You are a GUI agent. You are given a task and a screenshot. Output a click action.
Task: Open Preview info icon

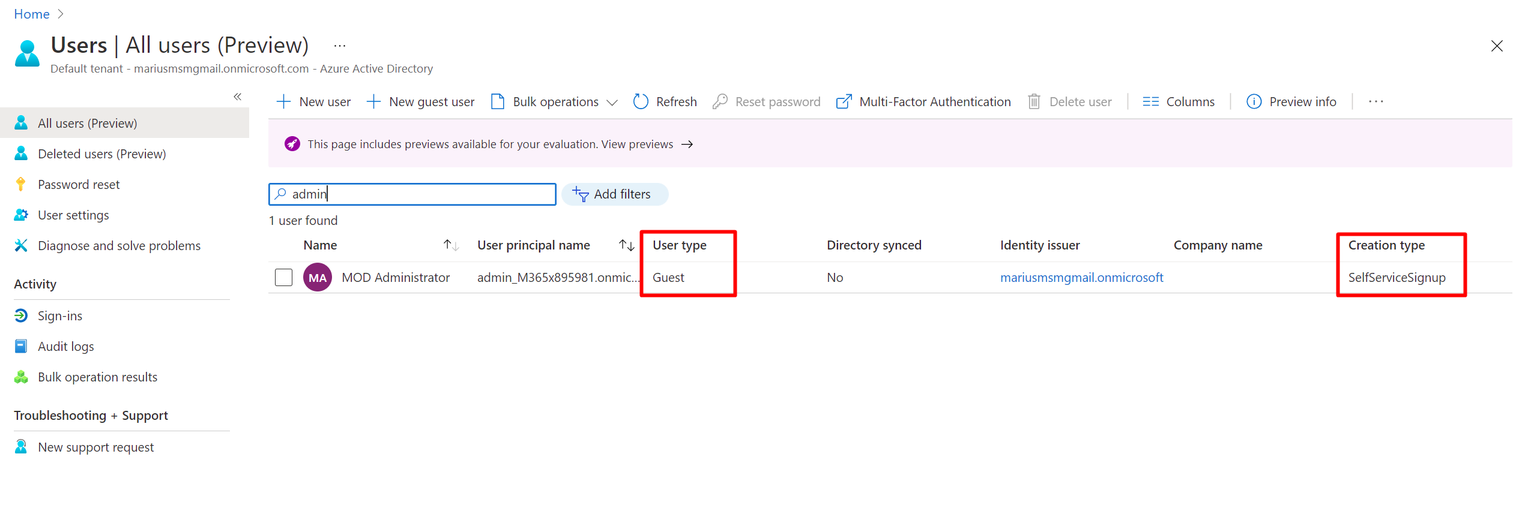1254,102
